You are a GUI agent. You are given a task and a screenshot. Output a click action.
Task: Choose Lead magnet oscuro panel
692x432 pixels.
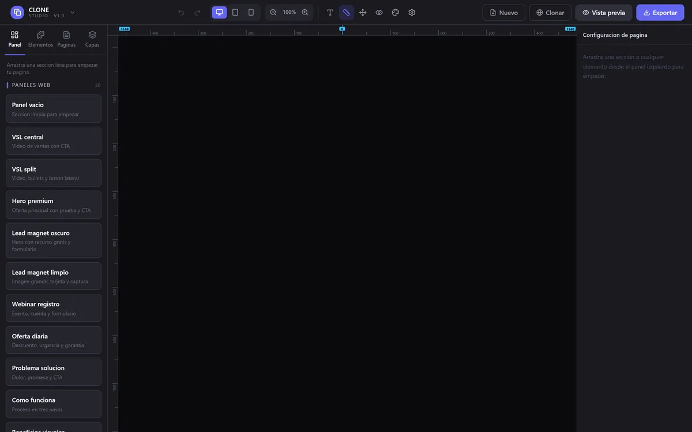tap(54, 241)
